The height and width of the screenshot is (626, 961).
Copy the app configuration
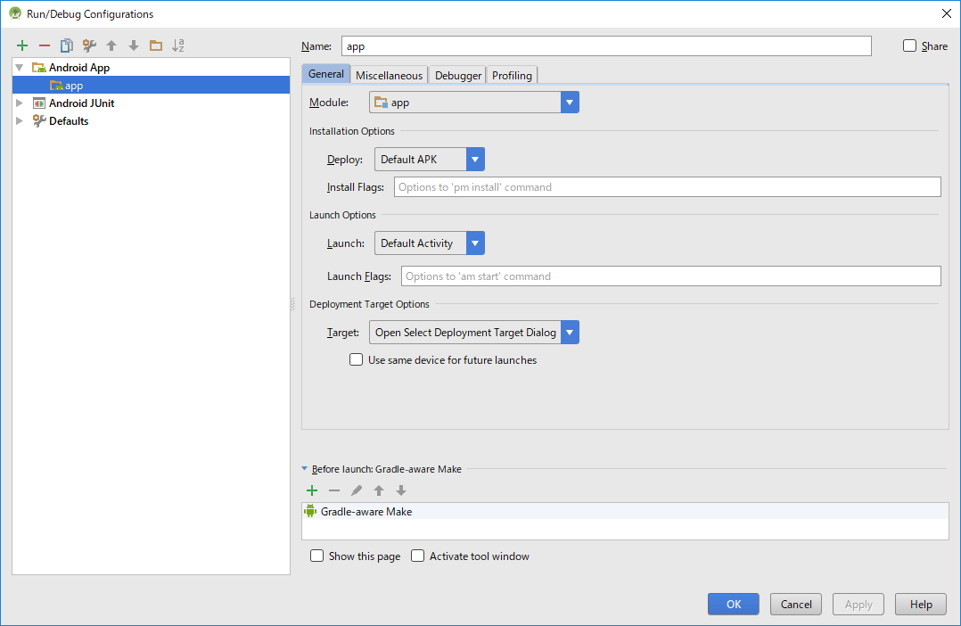[x=66, y=45]
